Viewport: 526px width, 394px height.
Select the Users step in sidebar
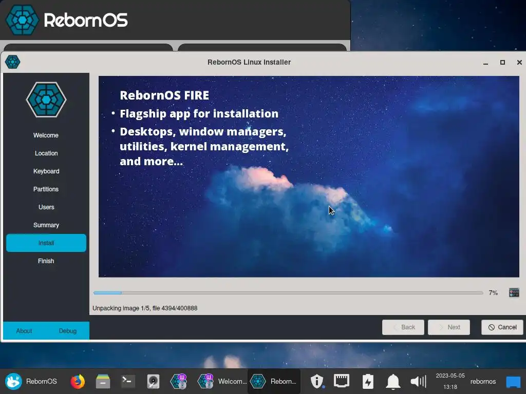pos(46,207)
